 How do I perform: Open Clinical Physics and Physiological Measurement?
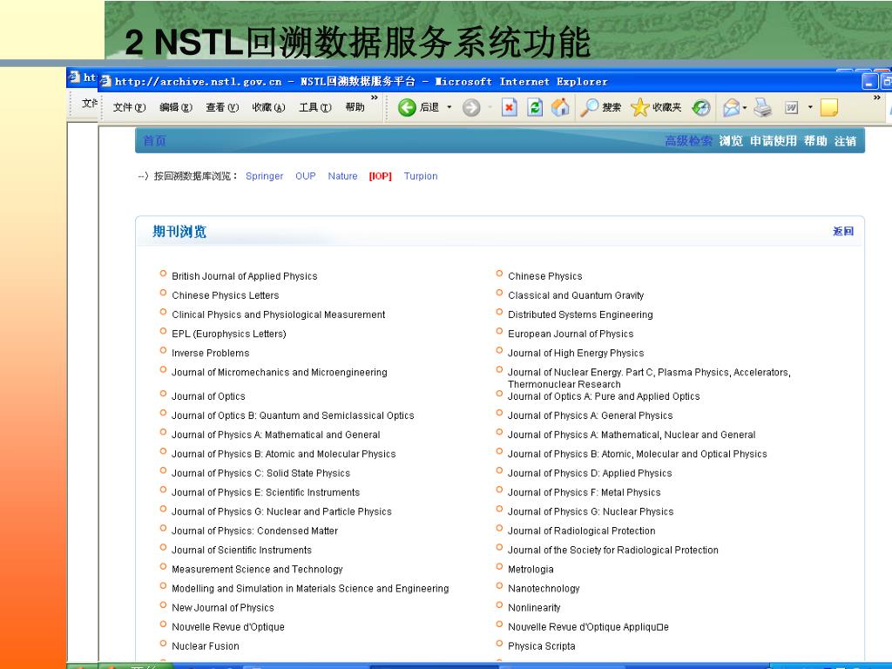pyautogui.click(x=278, y=314)
